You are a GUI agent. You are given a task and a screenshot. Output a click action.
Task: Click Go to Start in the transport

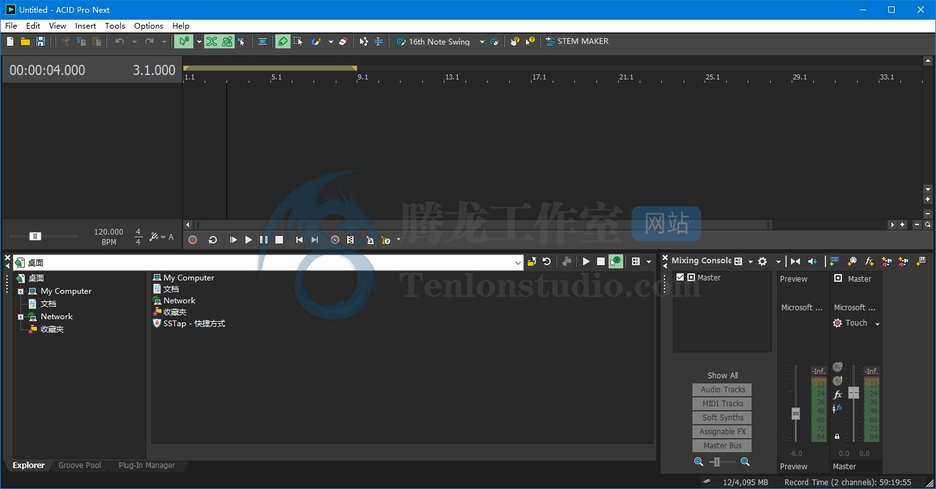coord(299,240)
